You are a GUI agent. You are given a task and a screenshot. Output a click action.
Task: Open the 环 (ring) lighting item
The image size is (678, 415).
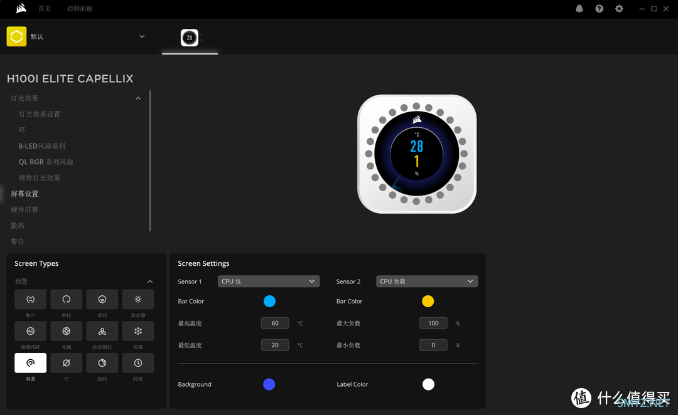pos(22,130)
